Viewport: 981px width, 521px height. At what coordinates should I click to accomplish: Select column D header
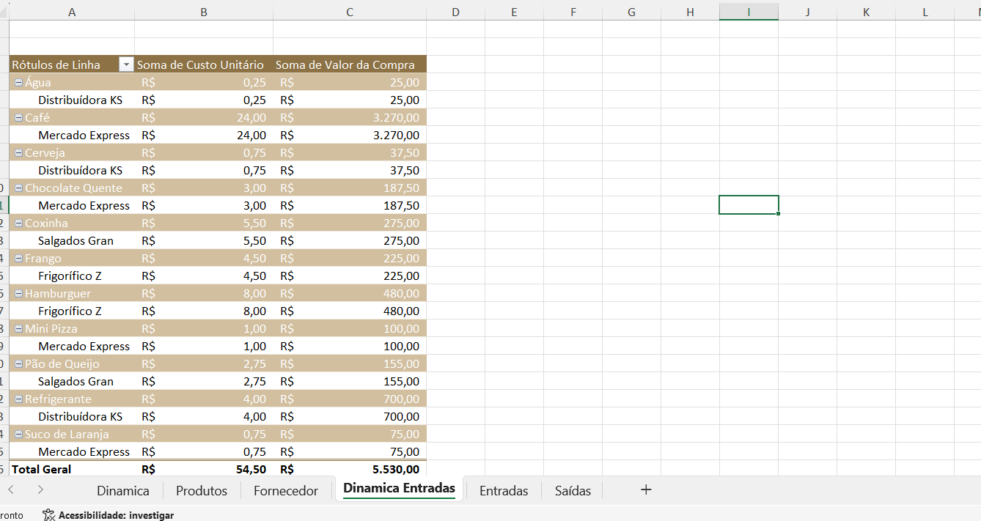tap(455, 12)
